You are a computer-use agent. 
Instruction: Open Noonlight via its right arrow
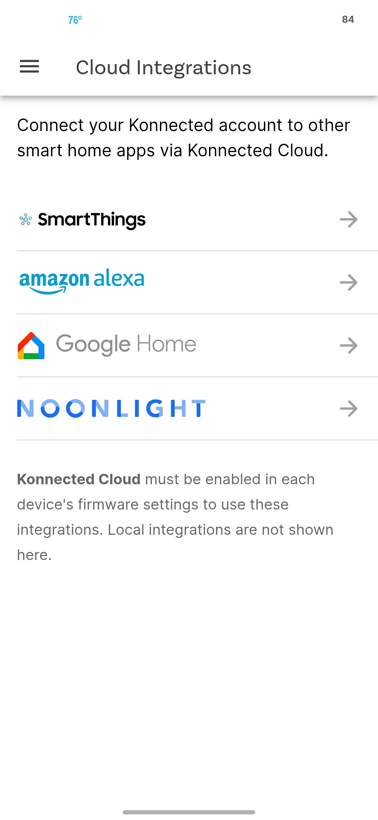click(x=349, y=409)
